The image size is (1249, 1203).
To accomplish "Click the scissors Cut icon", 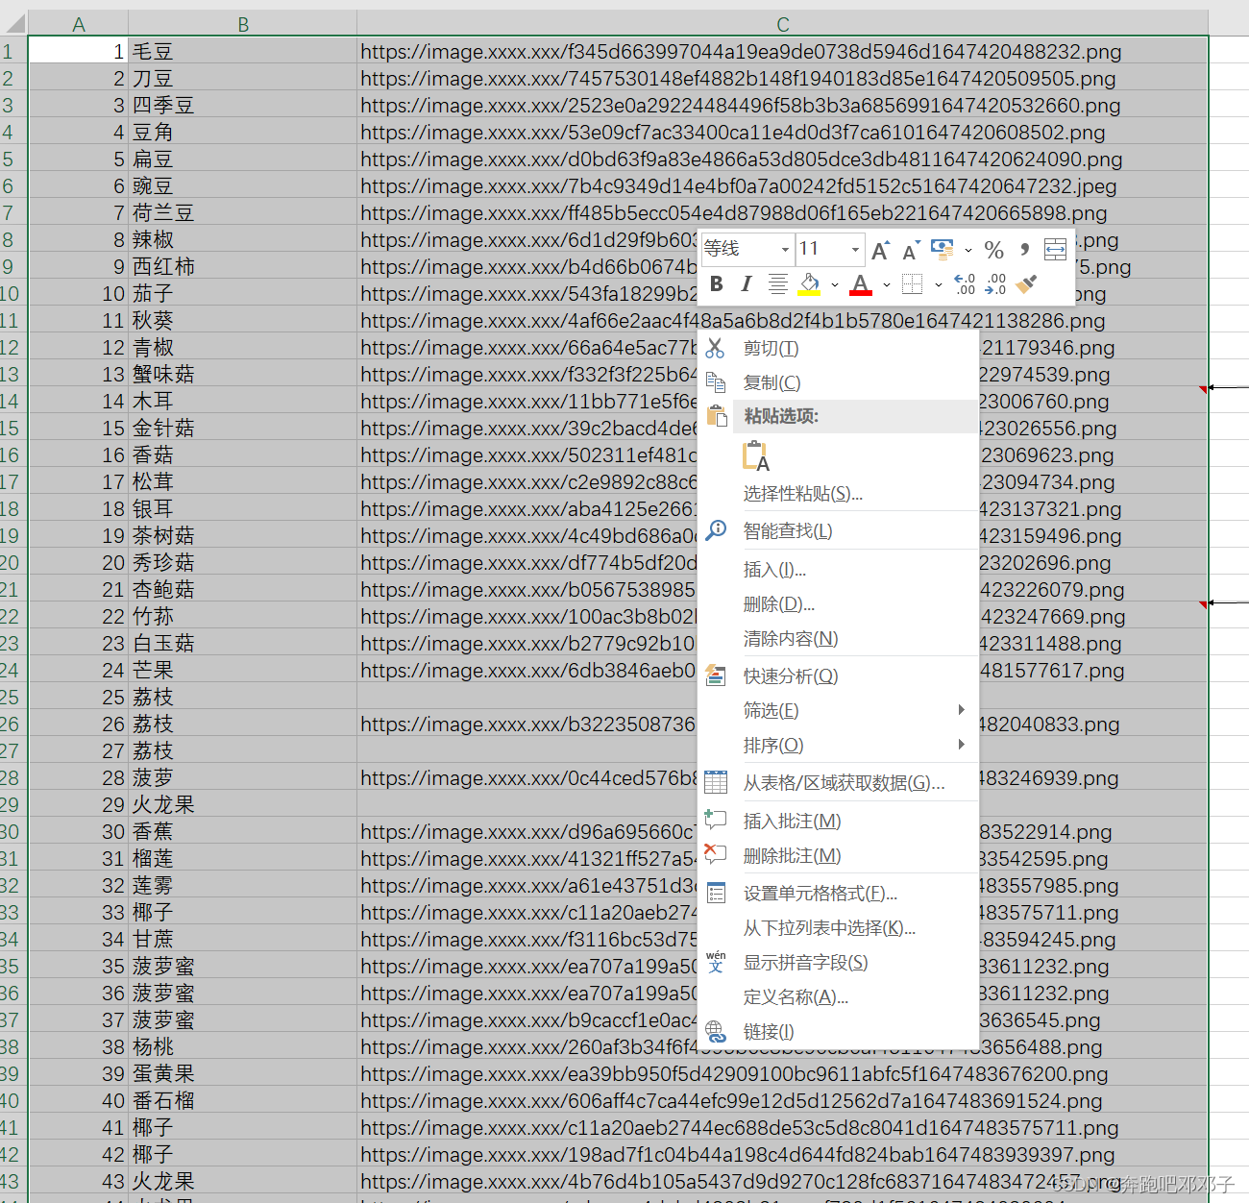I will (715, 348).
